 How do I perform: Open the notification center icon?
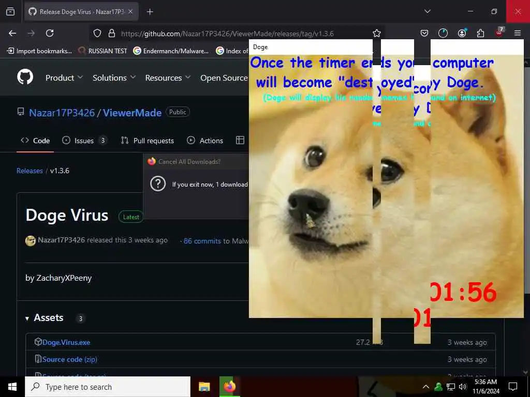pos(513,387)
